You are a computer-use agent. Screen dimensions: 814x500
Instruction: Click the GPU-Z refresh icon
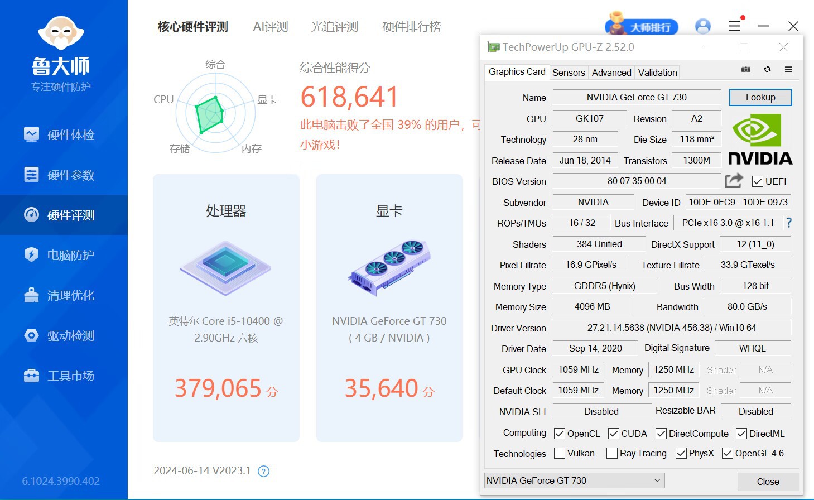click(x=767, y=70)
